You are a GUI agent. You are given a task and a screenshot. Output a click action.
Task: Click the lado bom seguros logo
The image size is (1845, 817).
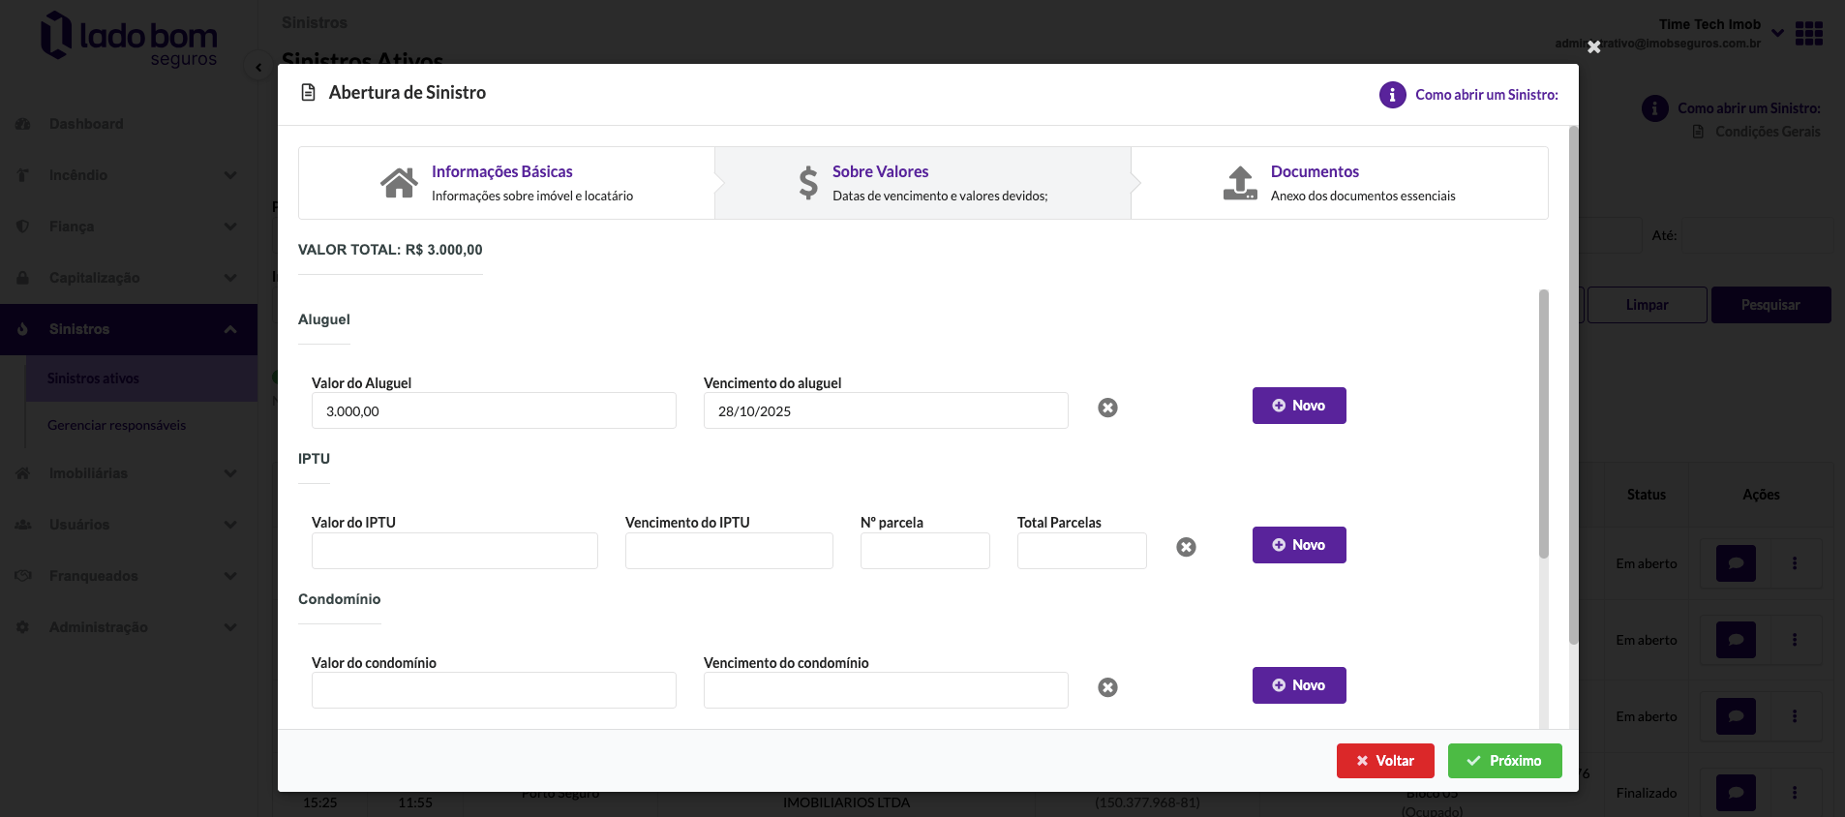coord(129,40)
